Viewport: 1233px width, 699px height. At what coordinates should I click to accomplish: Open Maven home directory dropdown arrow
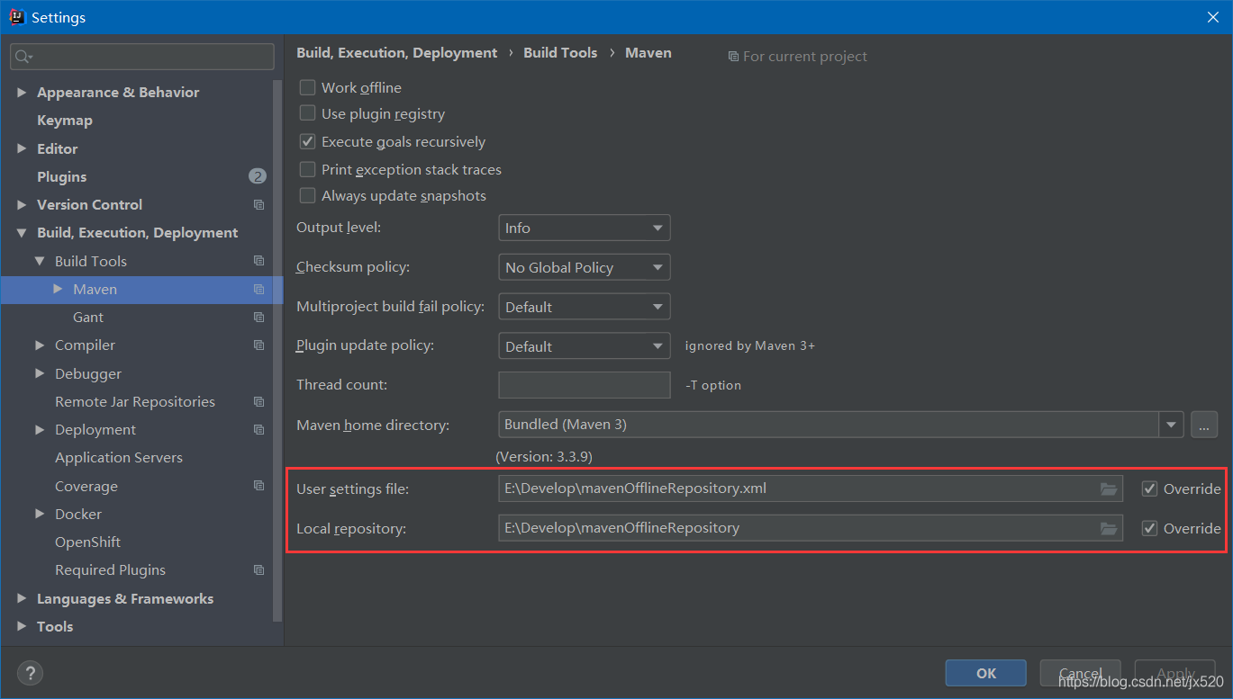click(x=1171, y=425)
